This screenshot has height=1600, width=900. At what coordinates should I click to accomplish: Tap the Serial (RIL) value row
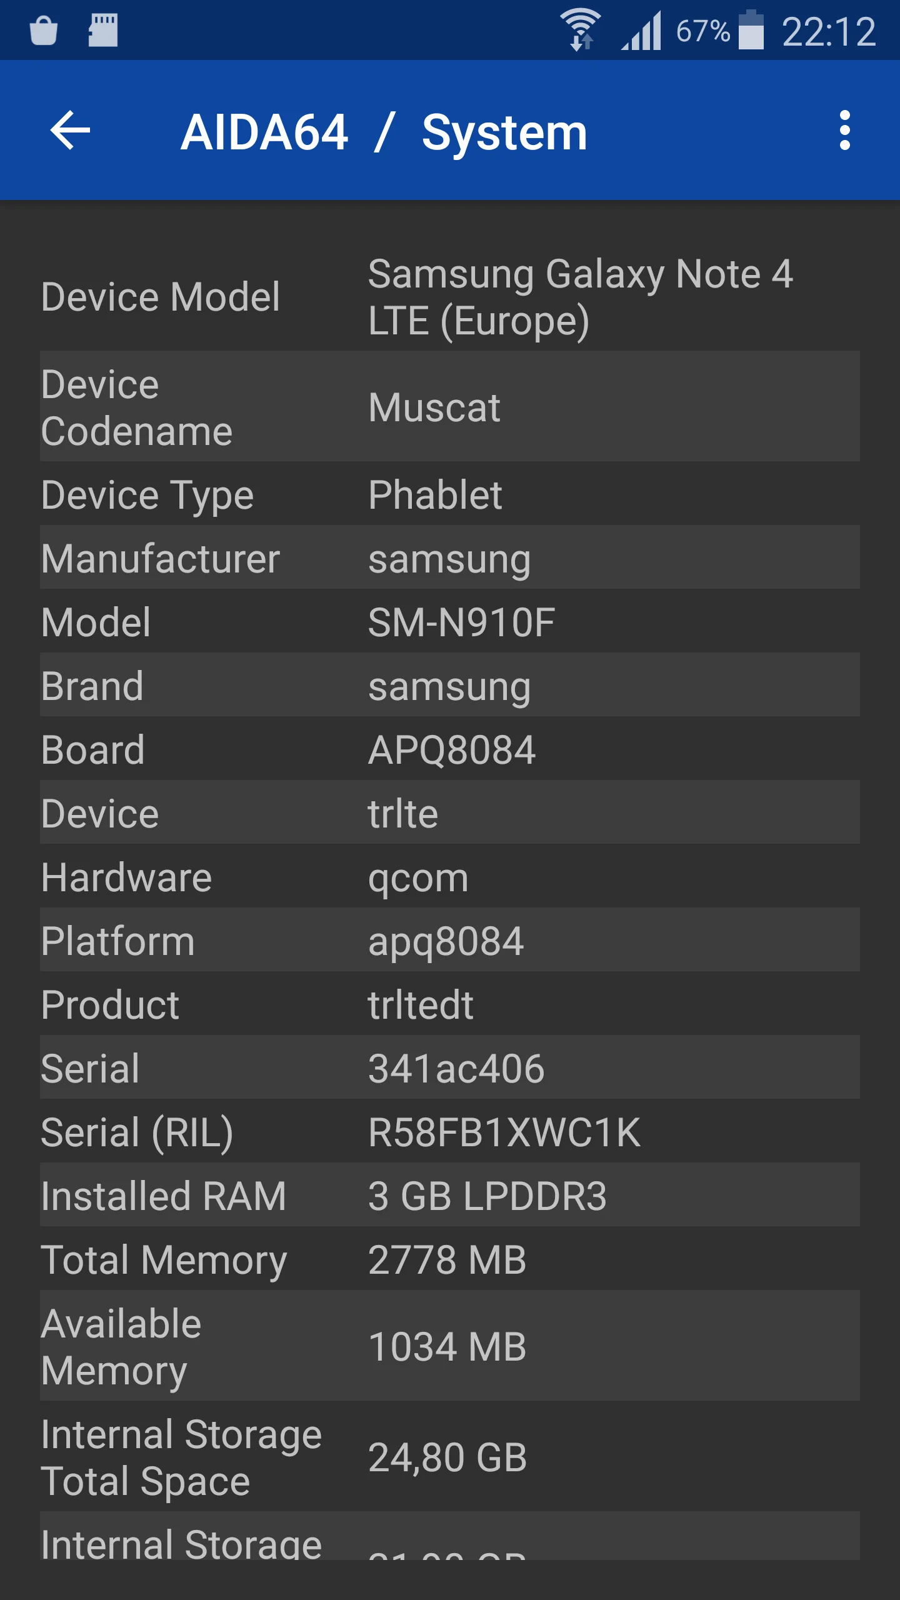[450, 1132]
